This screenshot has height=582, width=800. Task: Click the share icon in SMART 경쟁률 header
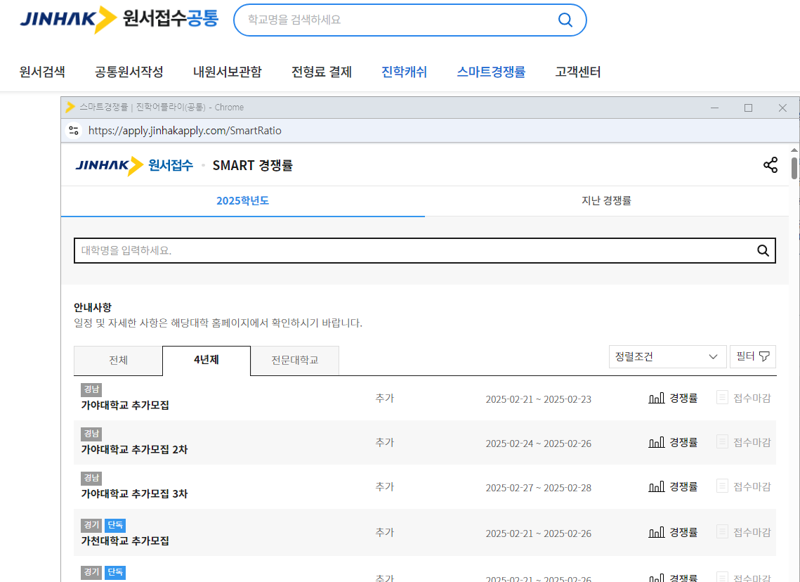click(771, 165)
